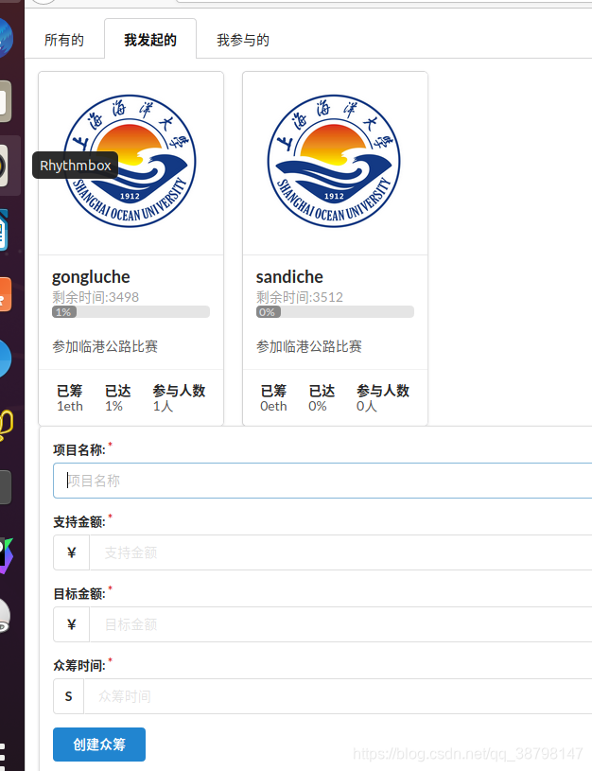The height and width of the screenshot is (771, 592).
Task: Switch to the 所有的 tab
Action: [64, 40]
